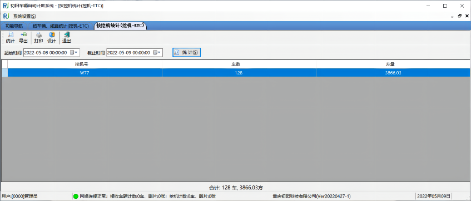Sort by the 挖机号 column header

(x=85, y=64)
